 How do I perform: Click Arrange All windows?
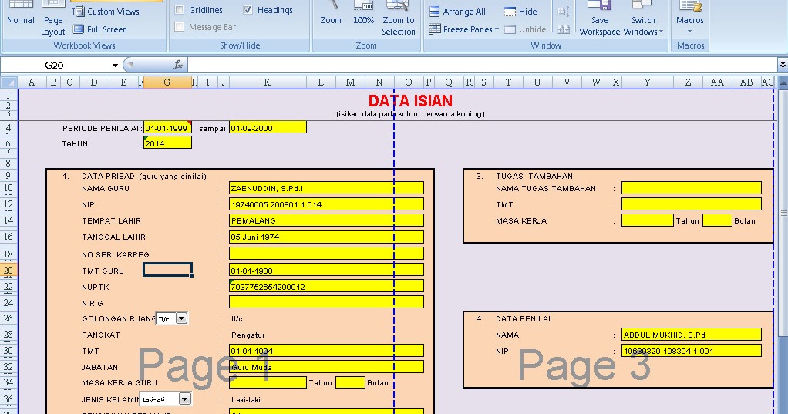coord(457,12)
